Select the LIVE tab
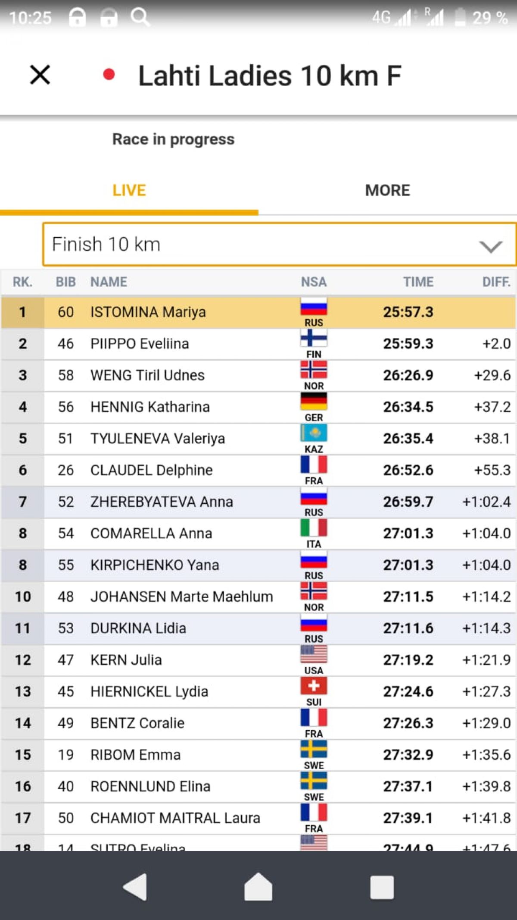Image resolution: width=517 pixels, height=920 pixels. point(129,190)
